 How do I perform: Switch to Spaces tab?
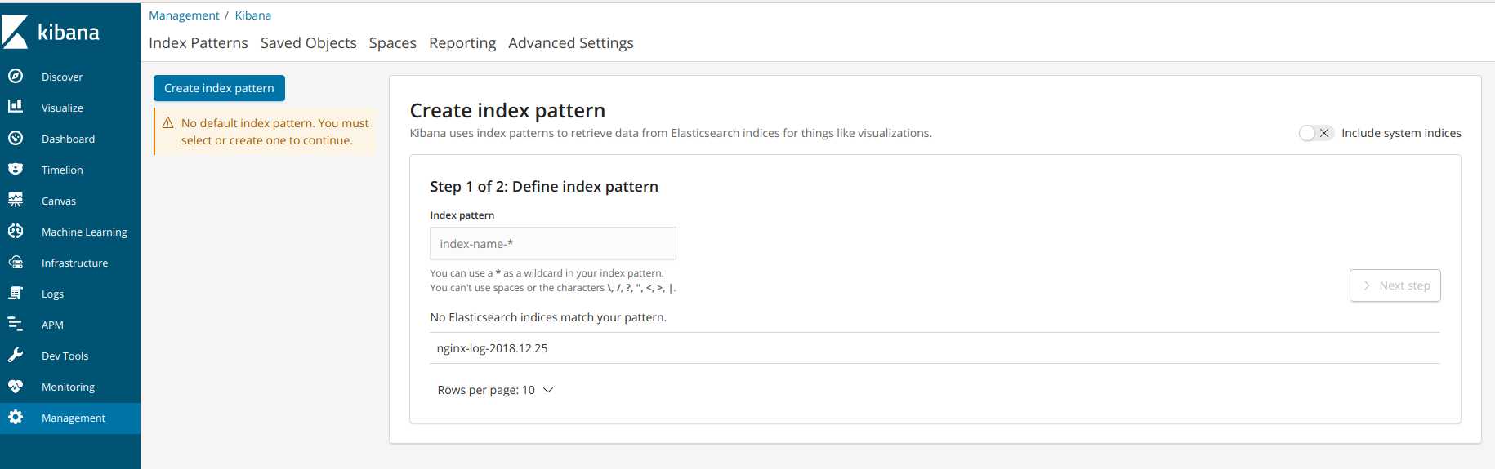tap(393, 43)
